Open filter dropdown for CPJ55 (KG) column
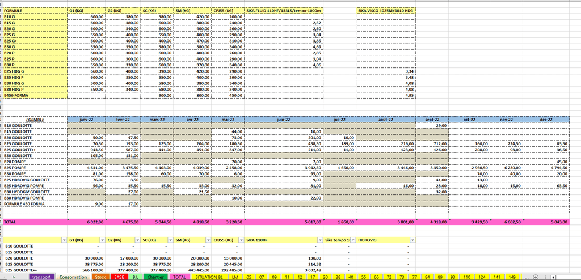Screen dimensions: 581x280 click(241, 240)
